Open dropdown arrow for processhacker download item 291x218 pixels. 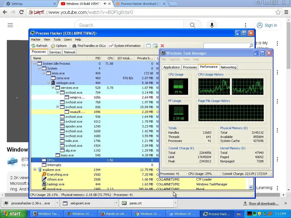tap(57, 203)
